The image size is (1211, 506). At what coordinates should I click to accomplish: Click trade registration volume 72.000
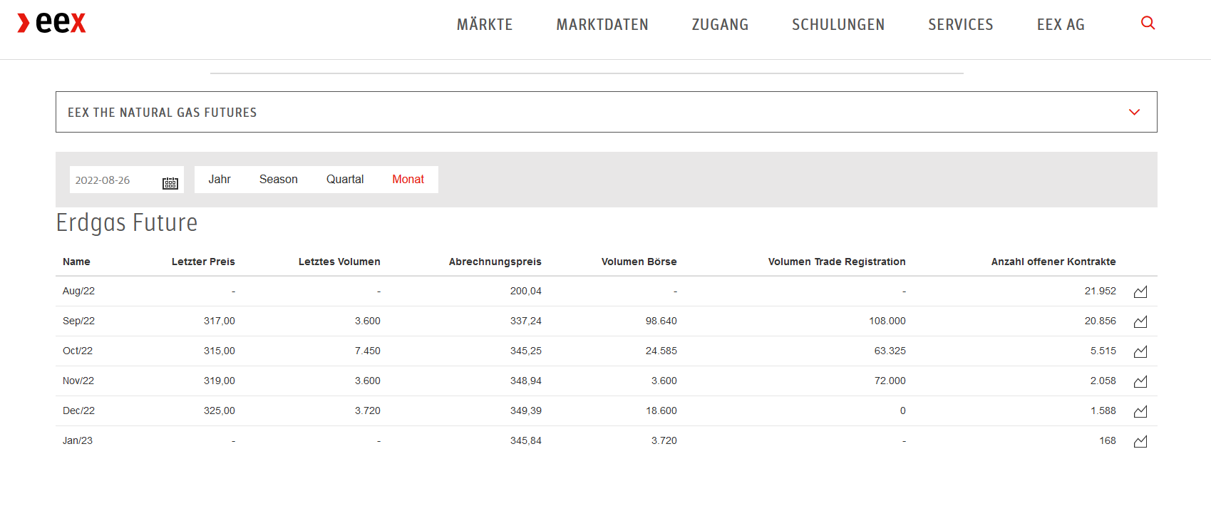click(x=890, y=381)
